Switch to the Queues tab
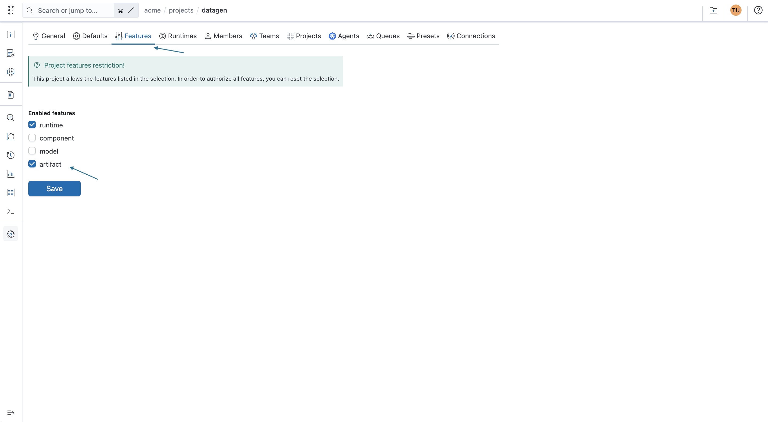The width and height of the screenshot is (768, 422). pyautogui.click(x=383, y=36)
